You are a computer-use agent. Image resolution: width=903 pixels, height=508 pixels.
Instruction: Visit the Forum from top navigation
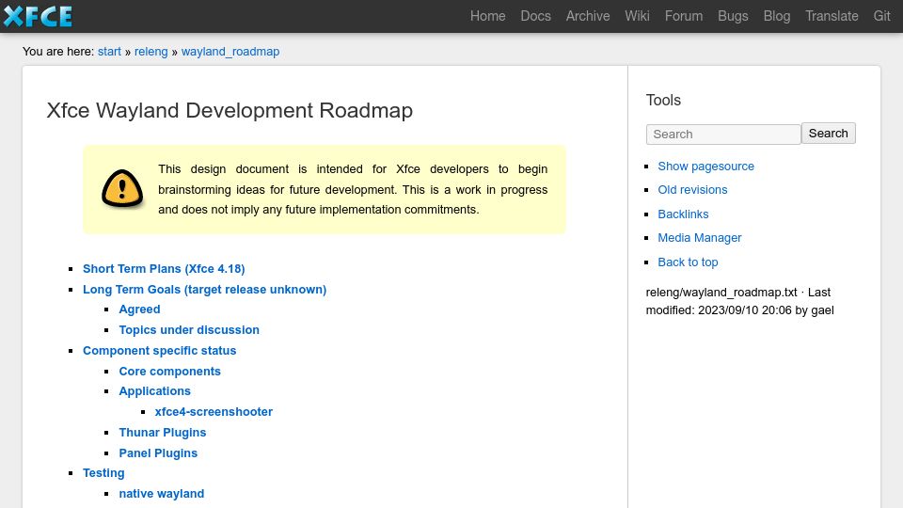tap(684, 16)
